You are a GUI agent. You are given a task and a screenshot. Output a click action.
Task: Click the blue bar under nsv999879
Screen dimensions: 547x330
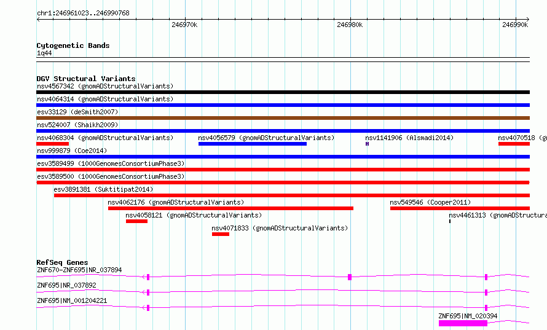[283, 157]
